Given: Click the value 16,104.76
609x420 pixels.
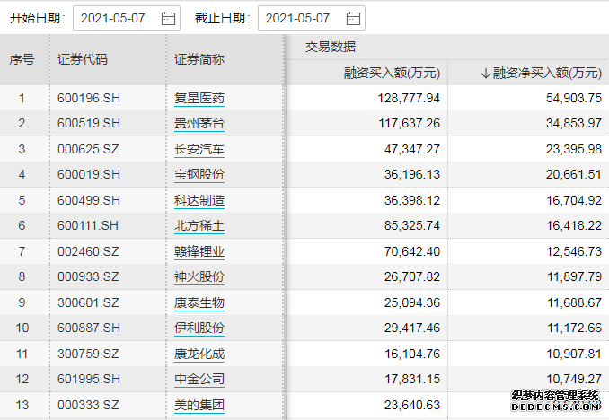Looking at the screenshot, I should pyautogui.click(x=412, y=354).
